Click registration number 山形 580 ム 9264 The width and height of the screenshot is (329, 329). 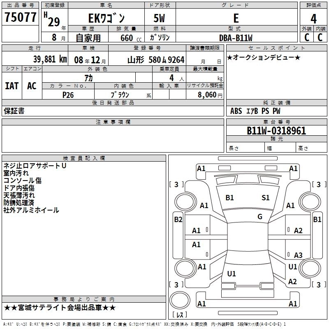click(x=156, y=60)
